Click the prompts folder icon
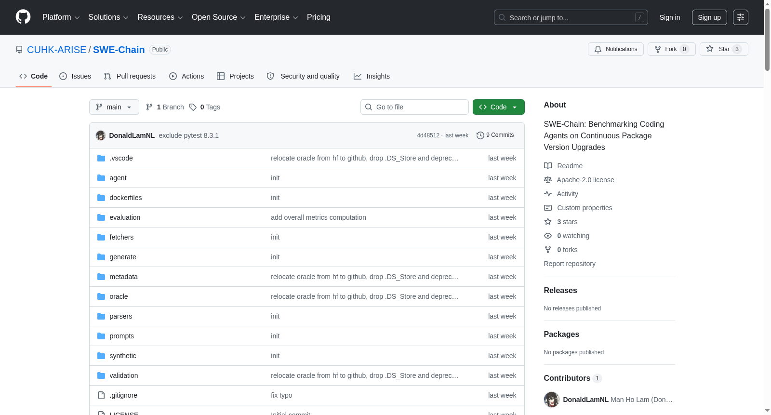The height and width of the screenshot is (415, 771). 101,336
